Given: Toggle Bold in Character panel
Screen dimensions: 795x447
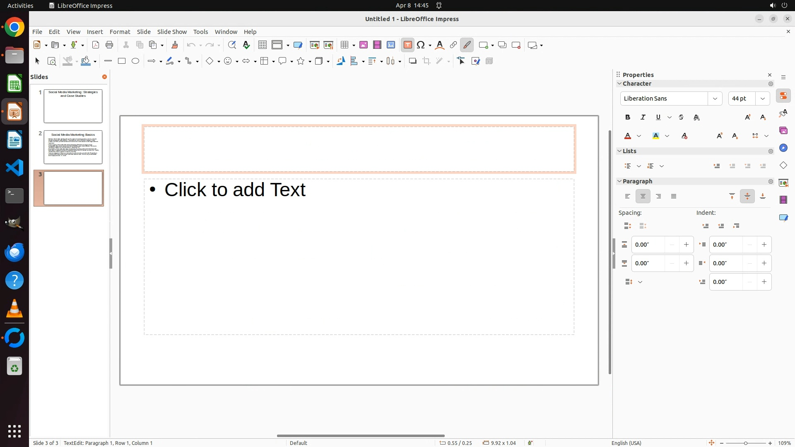Looking at the screenshot, I should [x=628, y=118].
